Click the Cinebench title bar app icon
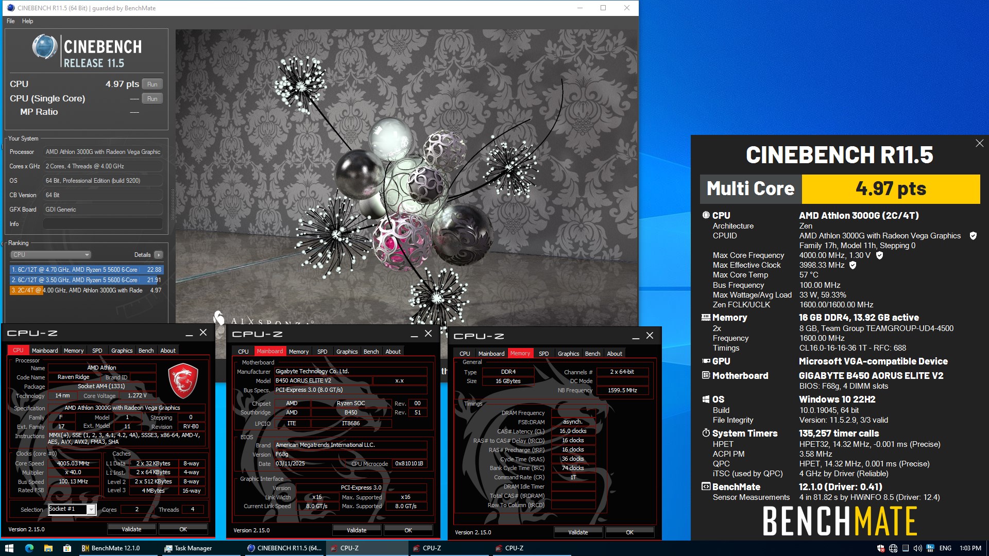989x556 pixels. [10, 8]
